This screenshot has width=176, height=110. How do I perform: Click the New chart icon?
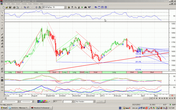coord(3,7)
